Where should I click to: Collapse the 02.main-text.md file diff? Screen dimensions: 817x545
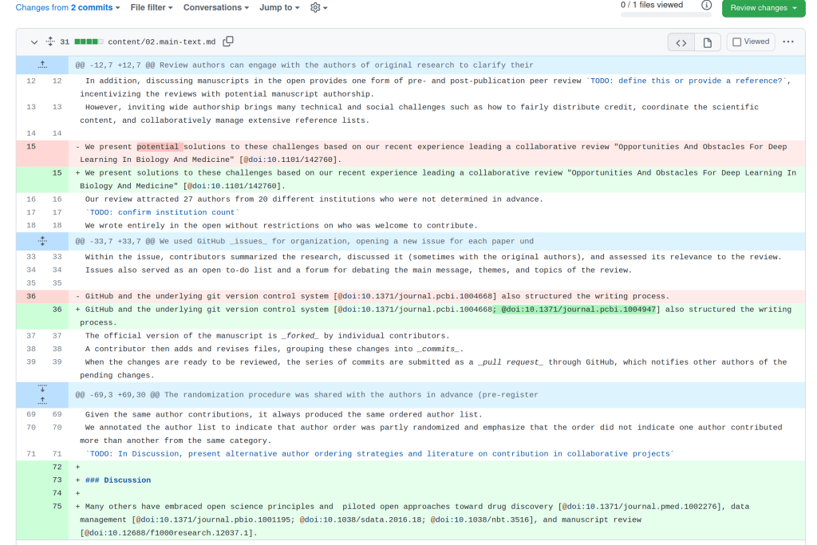(x=34, y=42)
